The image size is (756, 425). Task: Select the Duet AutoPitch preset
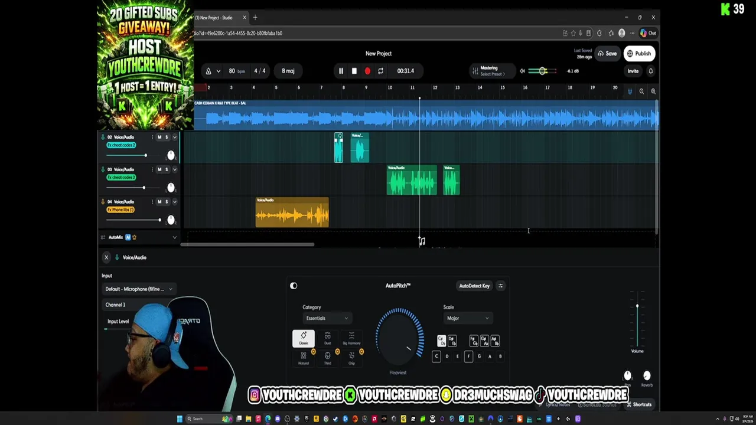(327, 338)
